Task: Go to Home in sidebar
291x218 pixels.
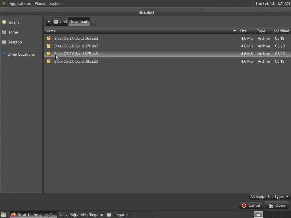Action: (13, 32)
